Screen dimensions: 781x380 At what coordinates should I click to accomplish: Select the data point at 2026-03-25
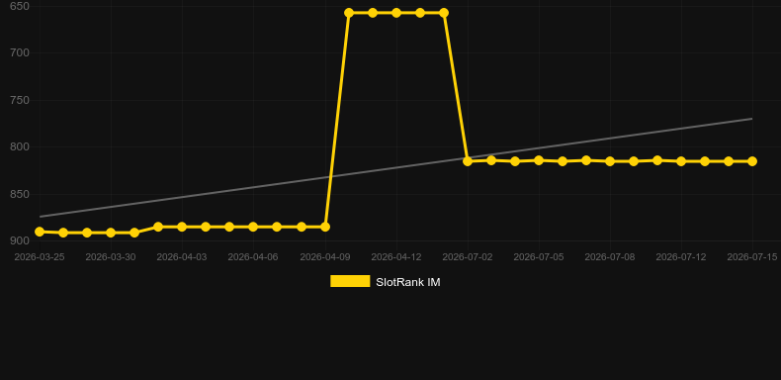(x=40, y=232)
